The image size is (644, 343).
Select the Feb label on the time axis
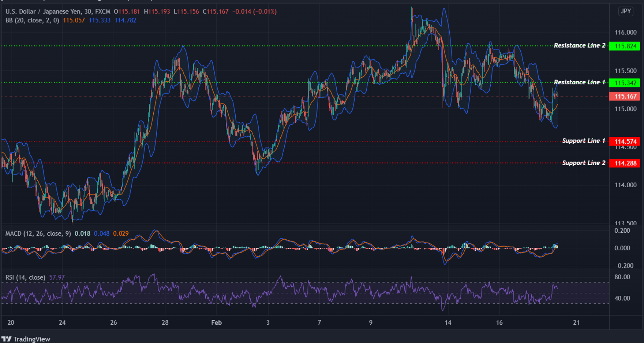[x=216, y=323]
